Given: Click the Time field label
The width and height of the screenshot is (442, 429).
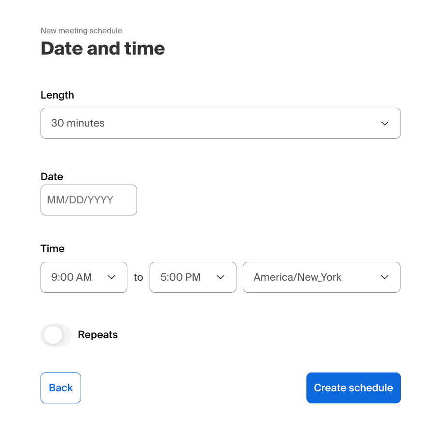Looking at the screenshot, I should (x=53, y=249).
